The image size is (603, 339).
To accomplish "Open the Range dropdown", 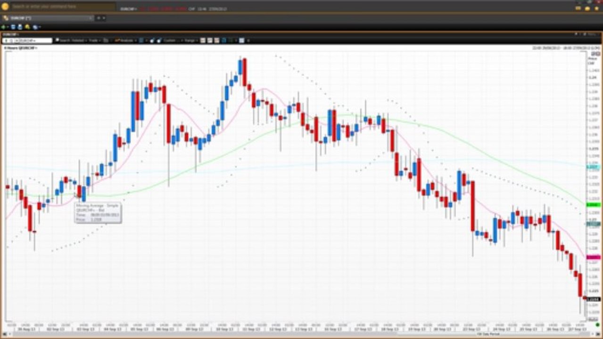I will tap(191, 40).
